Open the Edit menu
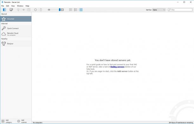Screen dimensions: 194x124 click(8, 6)
